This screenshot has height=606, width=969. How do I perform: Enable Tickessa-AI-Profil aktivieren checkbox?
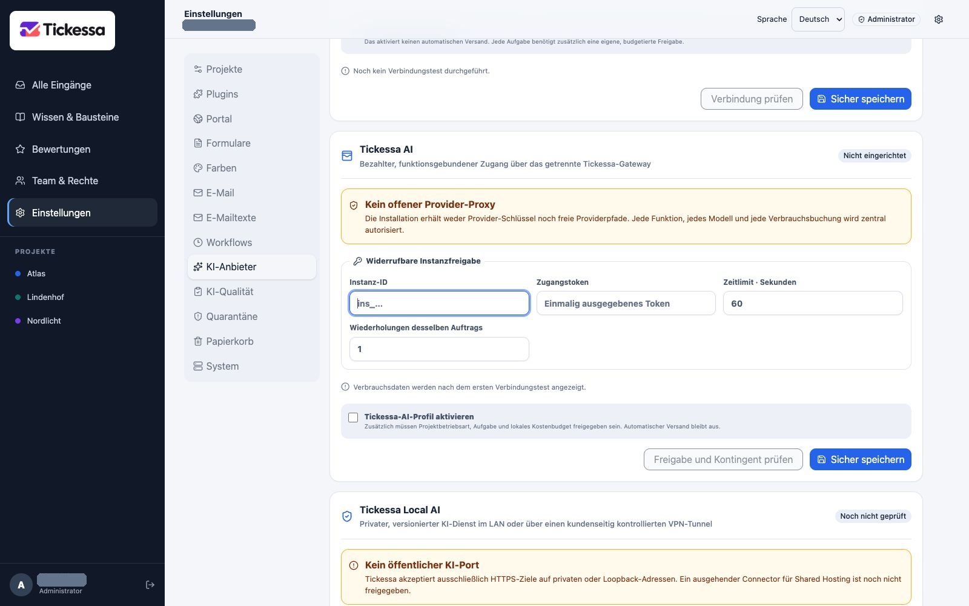click(353, 418)
